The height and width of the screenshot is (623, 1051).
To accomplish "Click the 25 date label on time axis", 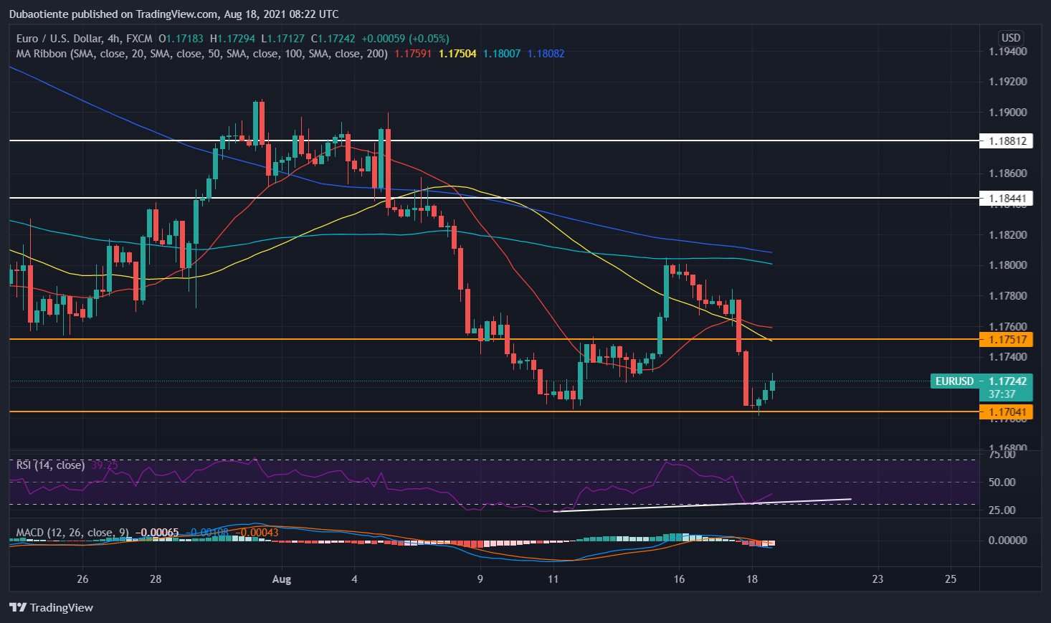I will (x=951, y=579).
